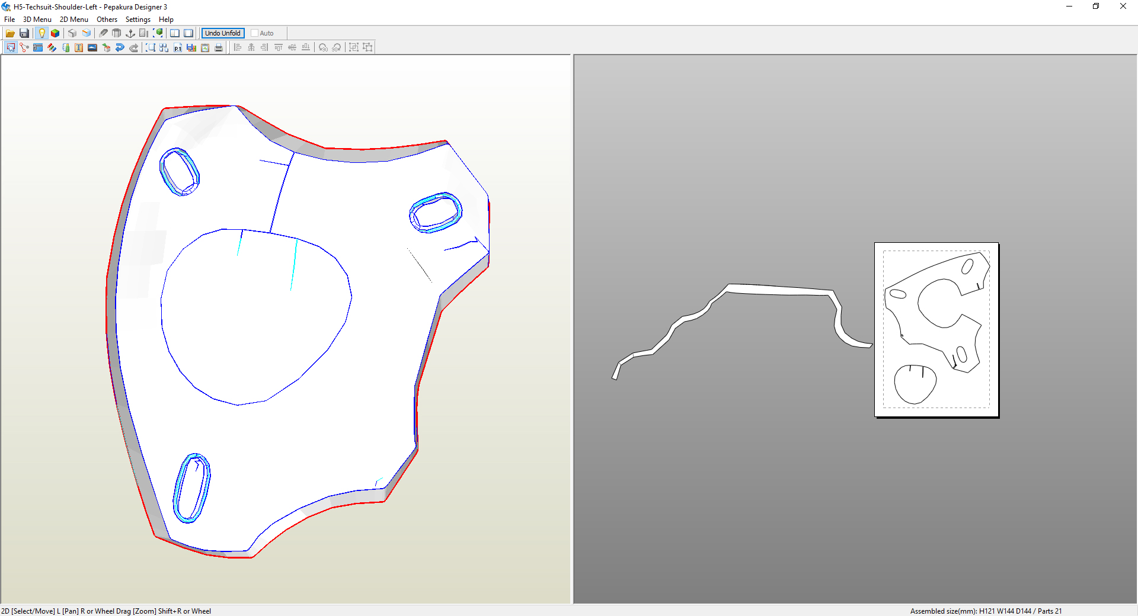The width and height of the screenshot is (1138, 616).
Task: Fit 3D model to window with green cube icon
Action: 158,33
